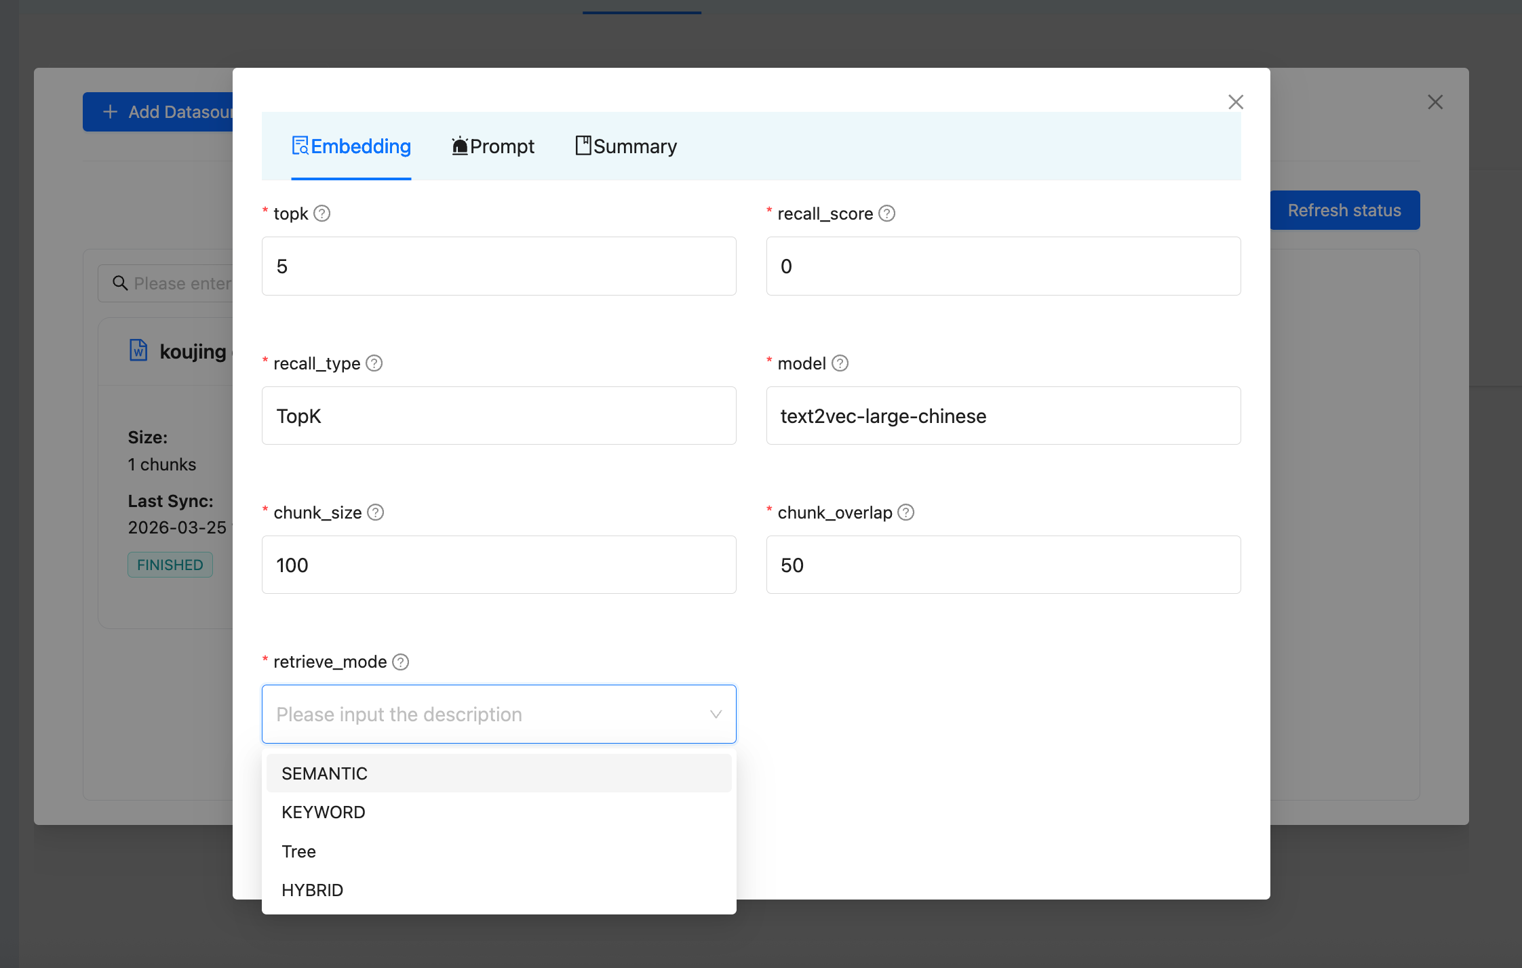
Task: Click the chunk_size help question icon
Action: pyautogui.click(x=375, y=512)
